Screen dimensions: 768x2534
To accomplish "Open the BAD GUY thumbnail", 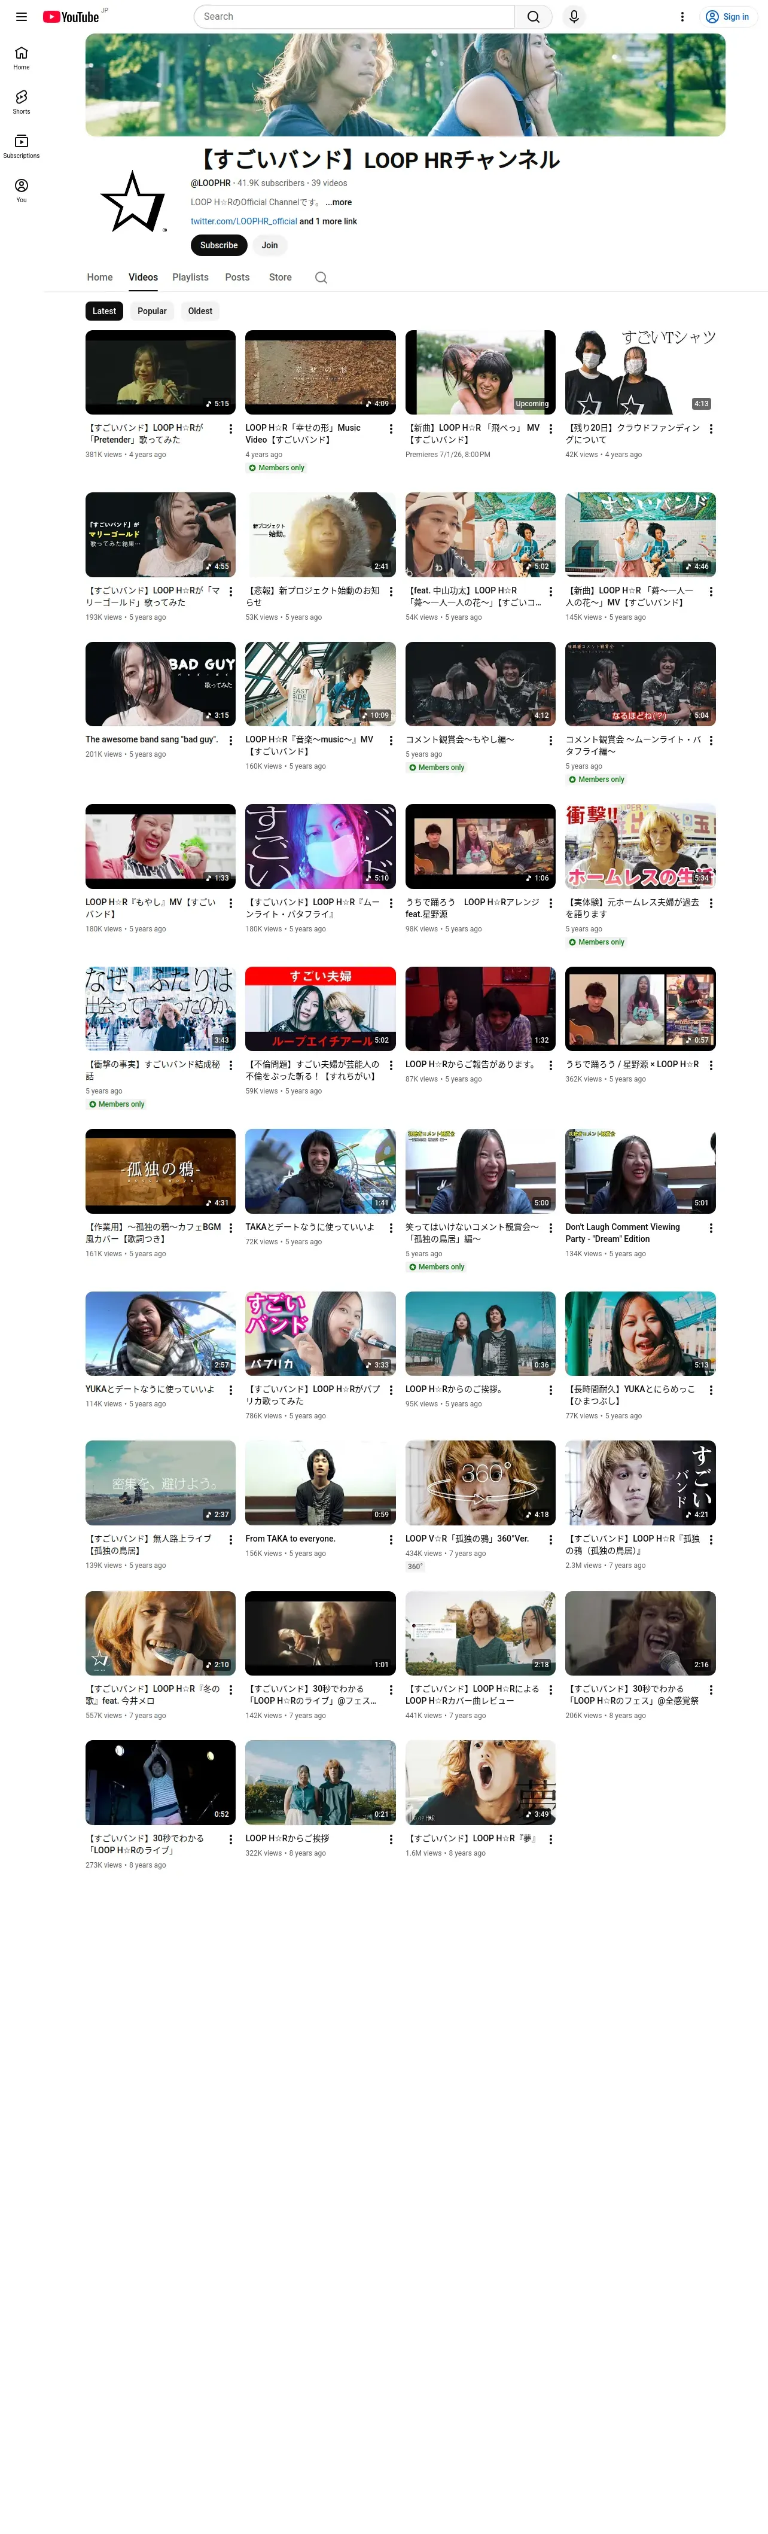I will (160, 684).
